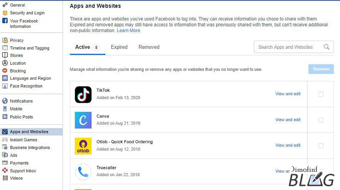Select the TikTok app name
Image resolution: width=340 pixels, height=190 pixels.
[x=103, y=90]
